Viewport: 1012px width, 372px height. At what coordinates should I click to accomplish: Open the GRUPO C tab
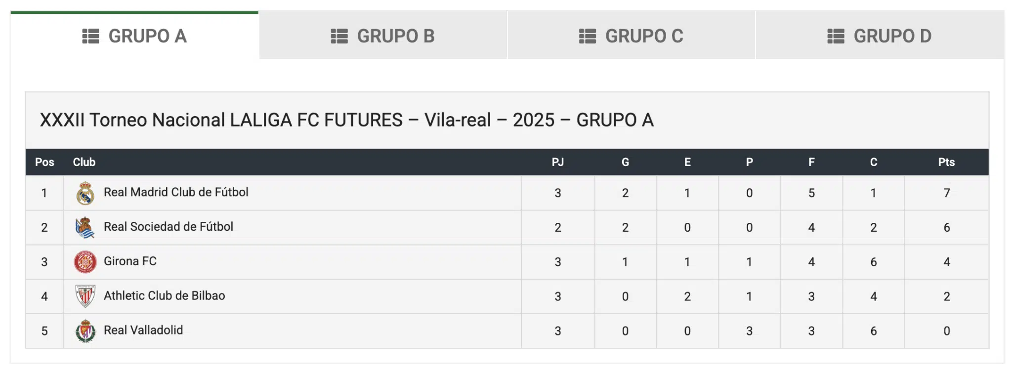(x=631, y=35)
